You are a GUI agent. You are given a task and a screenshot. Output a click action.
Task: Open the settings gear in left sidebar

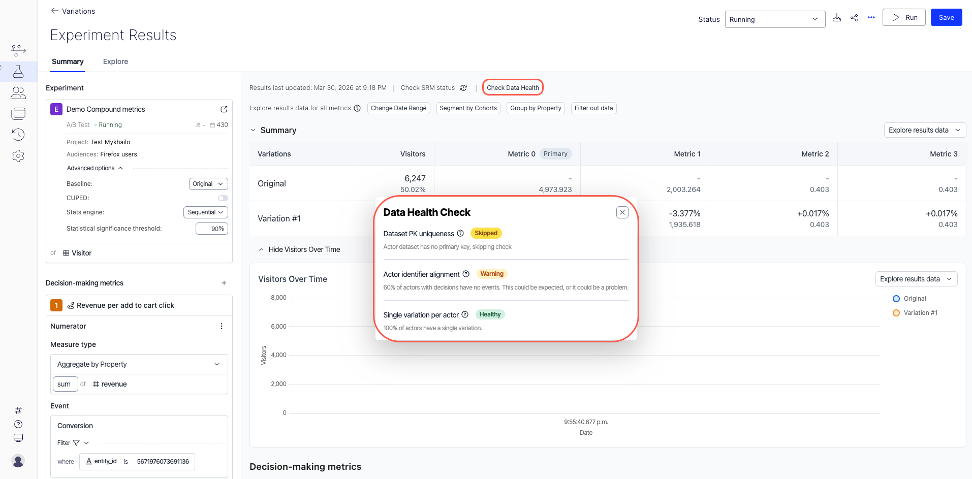18,156
